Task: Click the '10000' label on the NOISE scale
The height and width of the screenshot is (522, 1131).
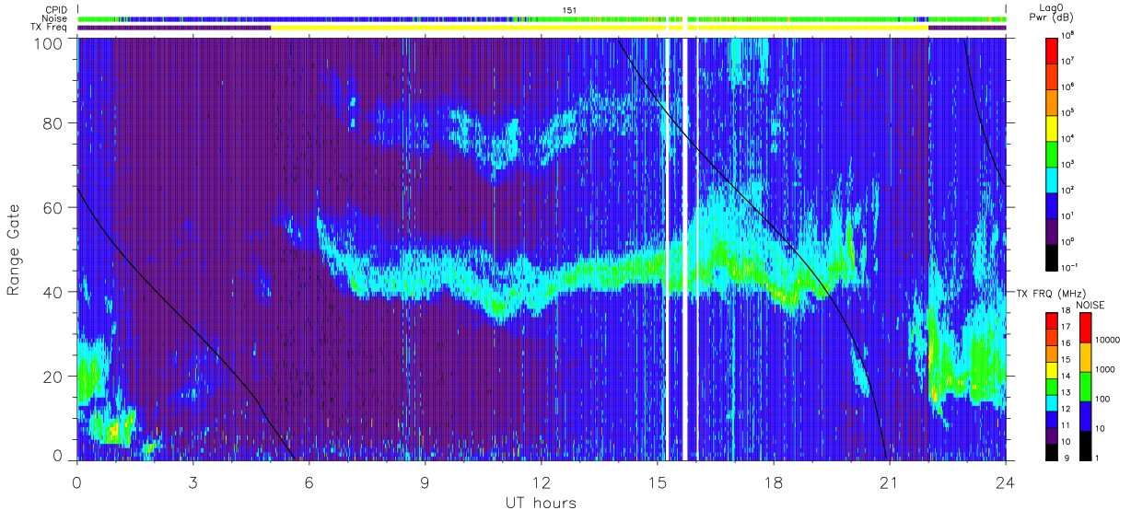Action: pos(1106,340)
